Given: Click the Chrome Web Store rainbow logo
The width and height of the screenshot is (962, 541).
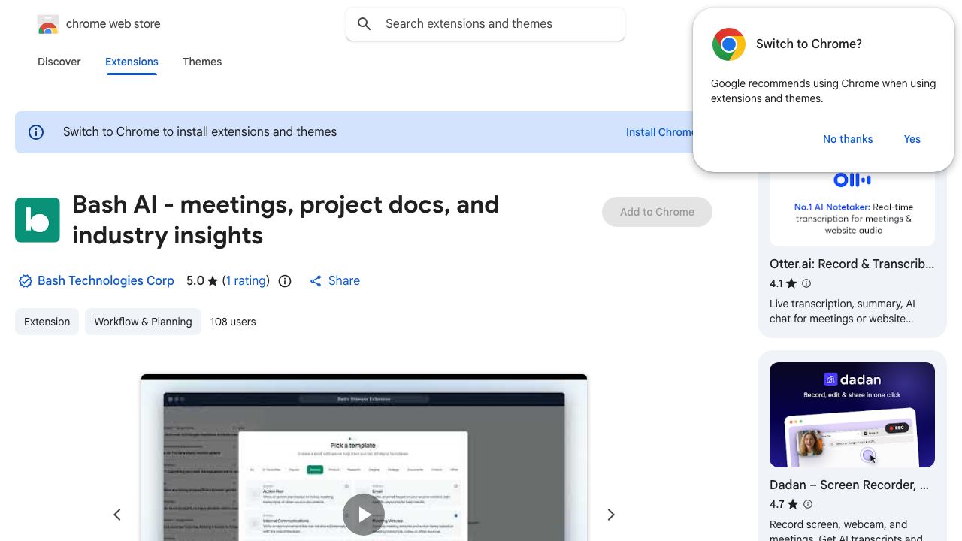Looking at the screenshot, I should [48, 24].
